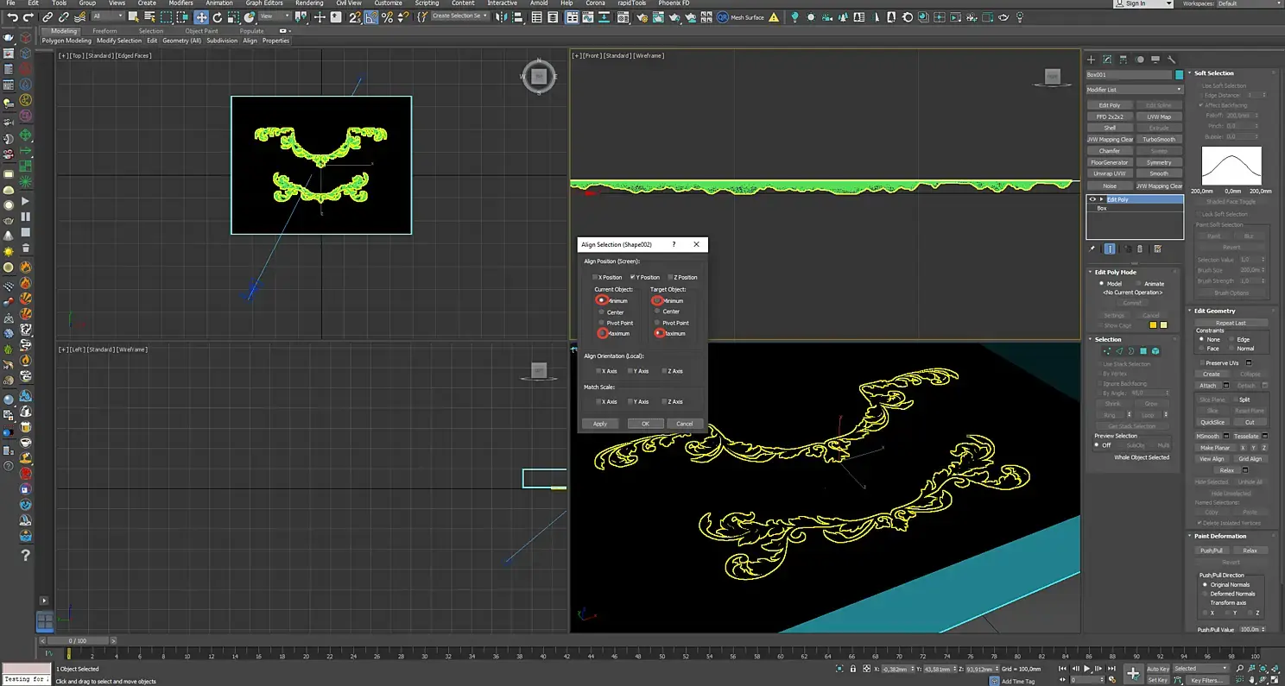Open the View reference coordinate dropdown

click(x=276, y=17)
